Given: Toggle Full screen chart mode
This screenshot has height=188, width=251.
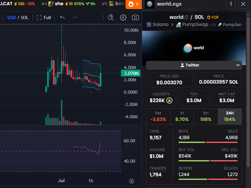Looking at the screenshot, I should tap(44, 18).
